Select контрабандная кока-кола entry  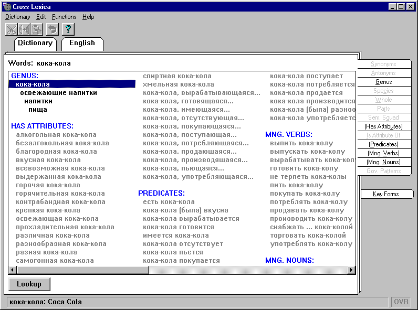click(x=60, y=202)
